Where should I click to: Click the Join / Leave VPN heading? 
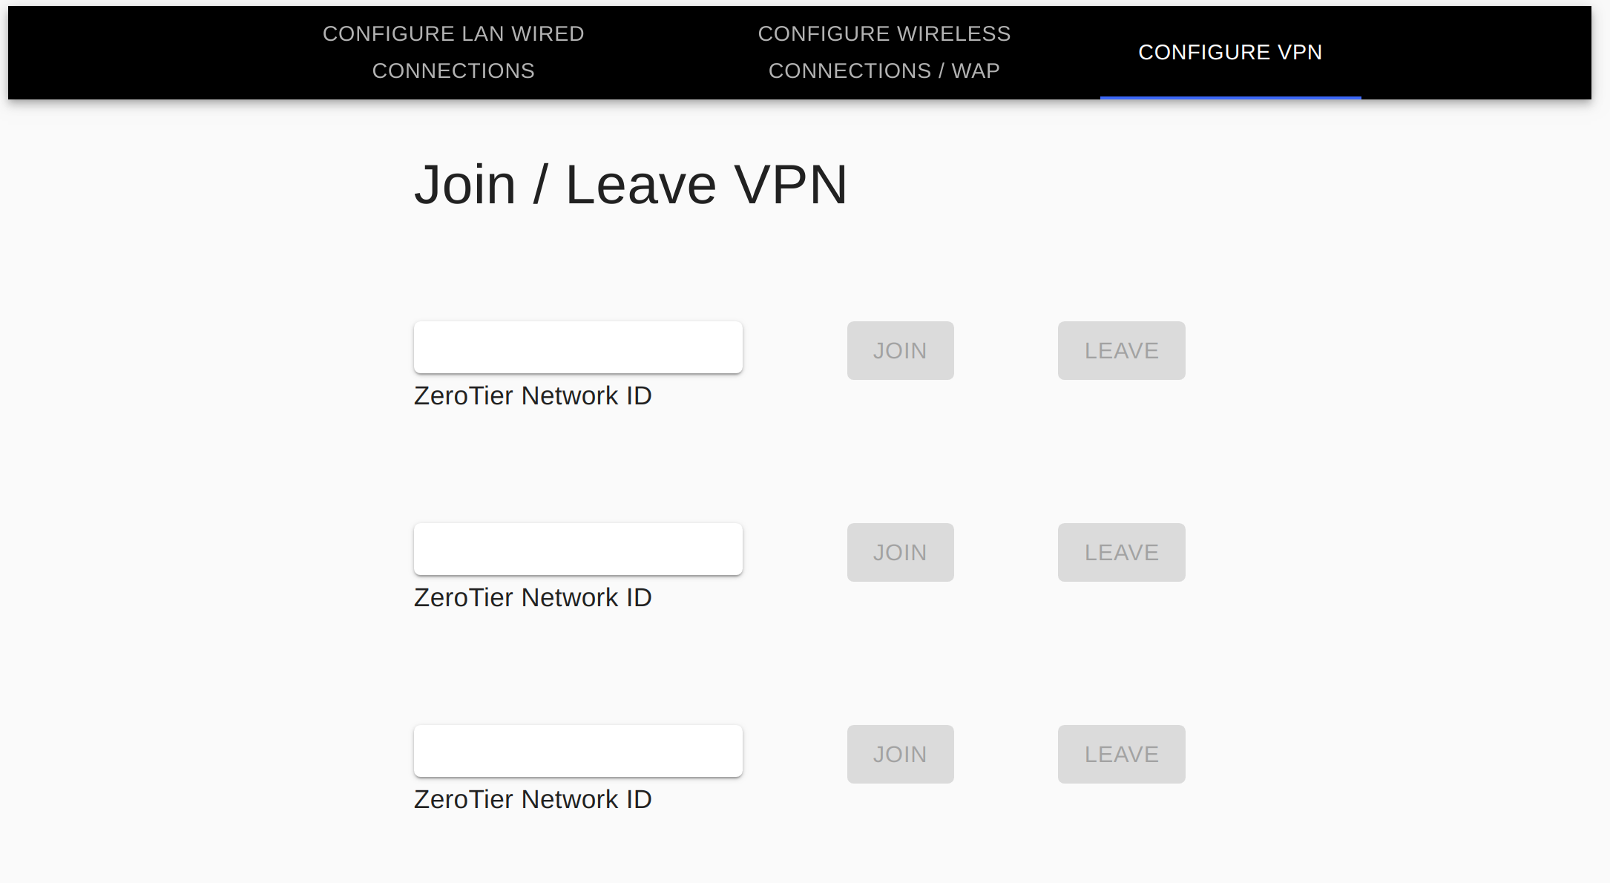(x=631, y=185)
